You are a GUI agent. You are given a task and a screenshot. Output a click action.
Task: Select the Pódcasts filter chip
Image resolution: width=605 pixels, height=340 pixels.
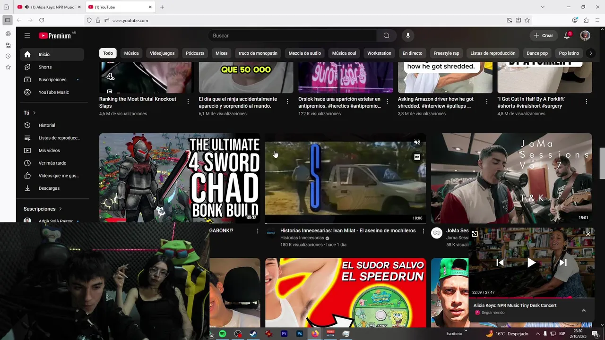(x=195, y=53)
